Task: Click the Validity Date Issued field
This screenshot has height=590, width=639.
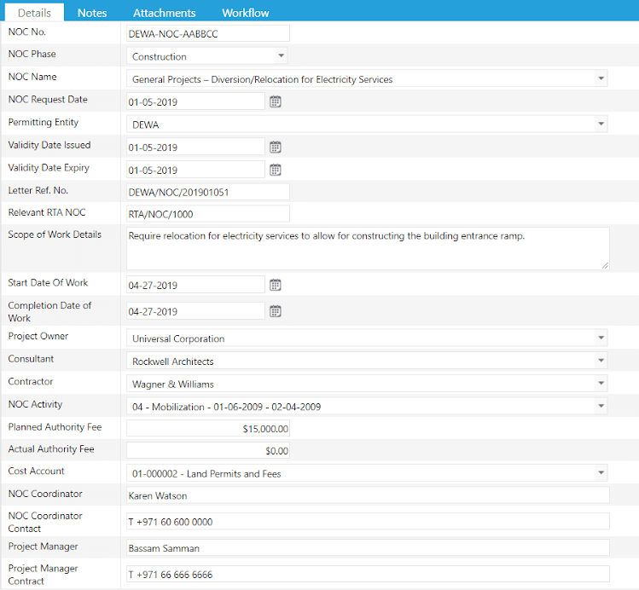Action: 195,147
